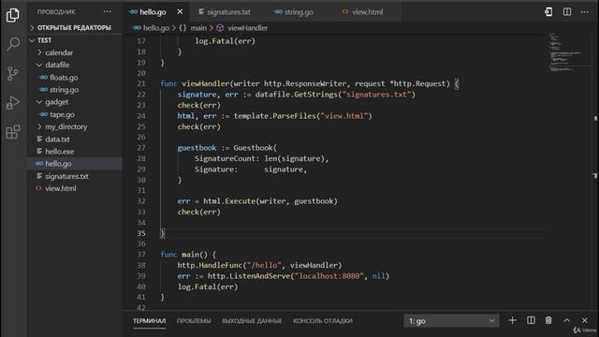599x337 pixels.
Task: Click SignatureCount field on line 28
Action: pos(226,158)
